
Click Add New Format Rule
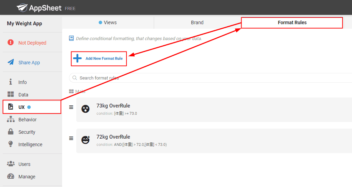point(99,58)
